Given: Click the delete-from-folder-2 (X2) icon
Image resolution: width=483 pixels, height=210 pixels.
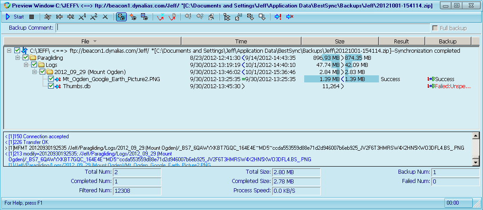Looking at the screenshot, I should point(94,17).
